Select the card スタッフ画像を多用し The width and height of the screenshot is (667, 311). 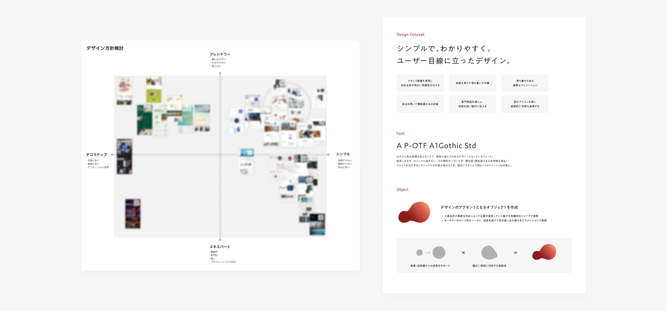(x=420, y=83)
